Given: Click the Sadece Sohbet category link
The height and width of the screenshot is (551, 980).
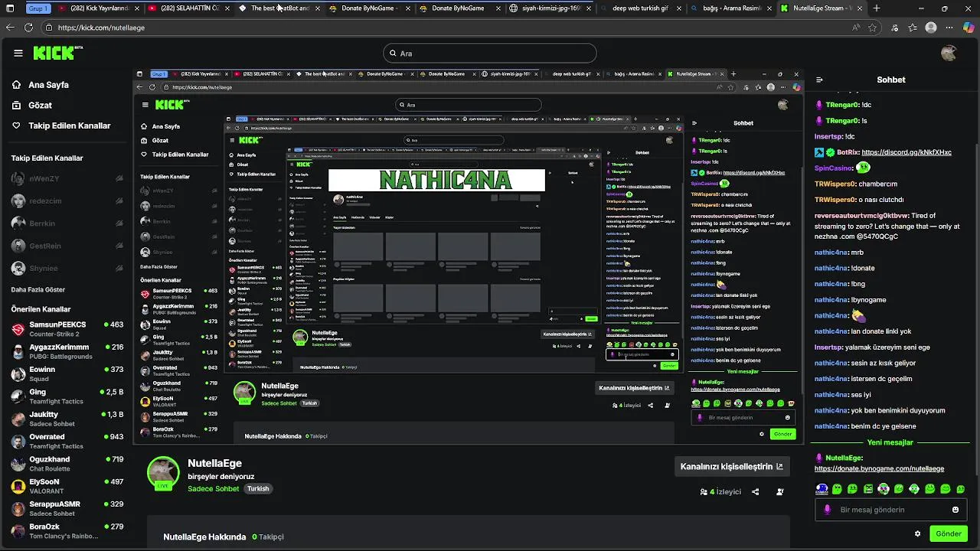Looking at the screenshot, I should pos(213,488).
